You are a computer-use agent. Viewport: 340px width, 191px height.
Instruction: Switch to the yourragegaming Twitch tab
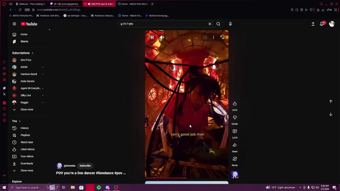coord(65,4)
